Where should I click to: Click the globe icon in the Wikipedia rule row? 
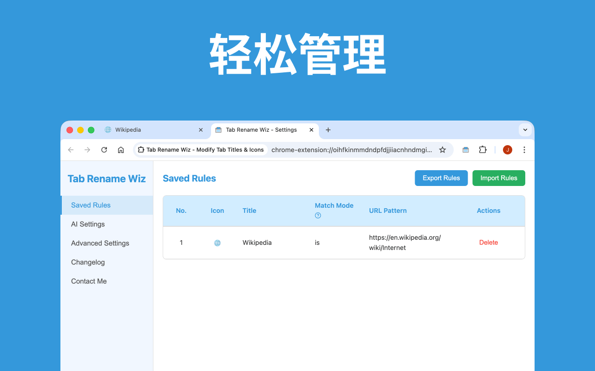[217, 242]
